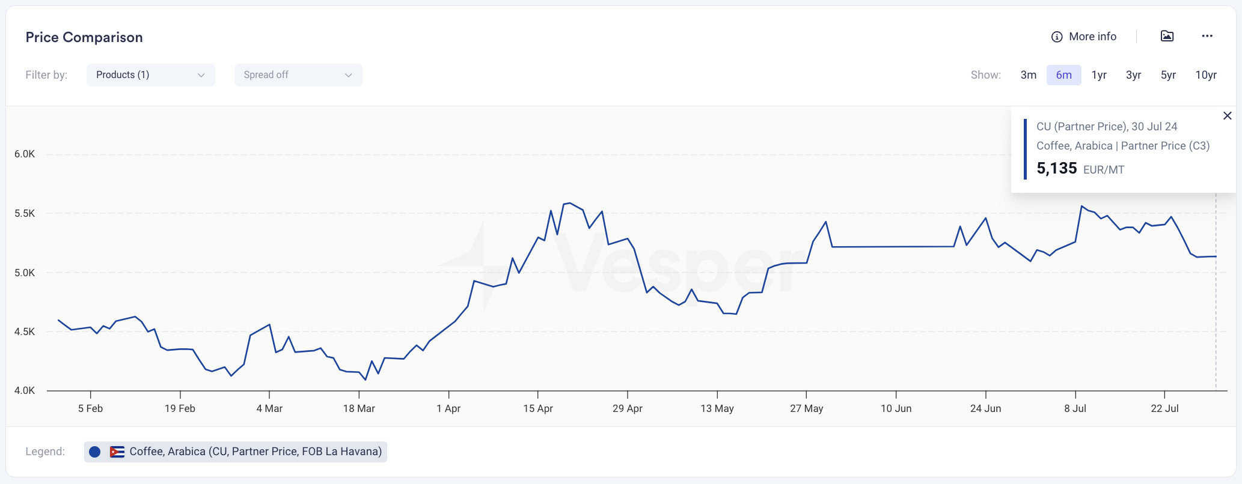Click the 13 May axis label
The height and width of the screenshot is (484, 1242).
pos(717,408)
